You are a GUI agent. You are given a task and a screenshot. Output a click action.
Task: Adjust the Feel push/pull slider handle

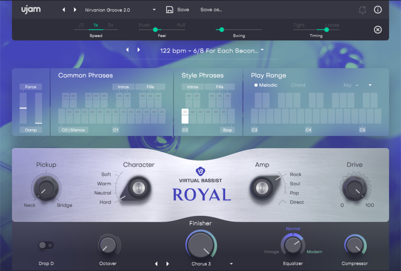155,30
